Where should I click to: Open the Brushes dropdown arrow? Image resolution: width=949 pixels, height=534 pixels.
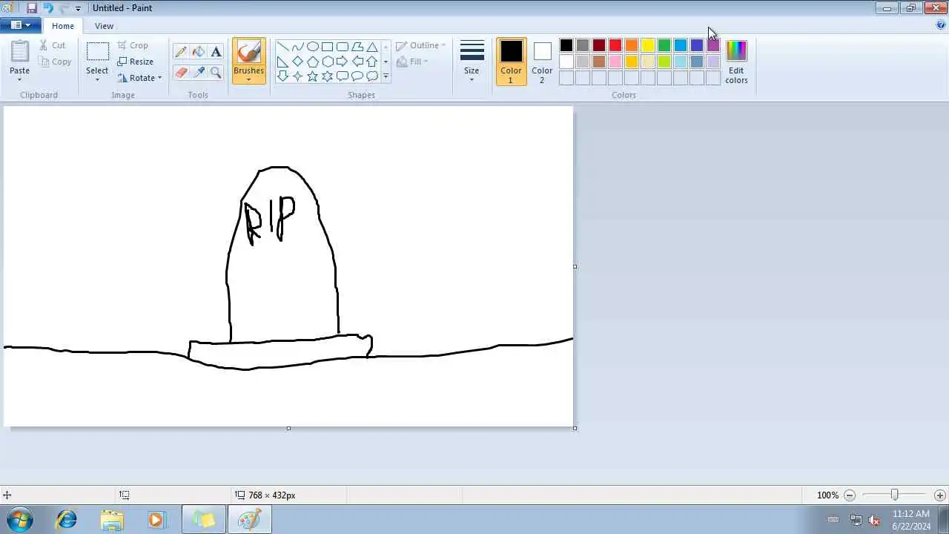click(x=248, y=79)
